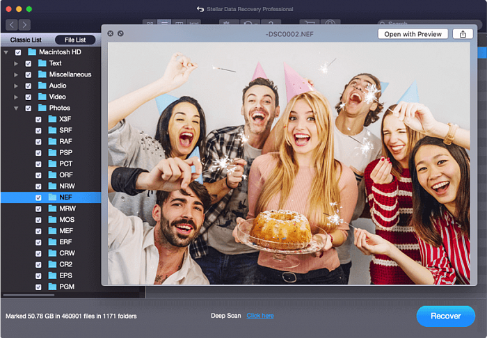Click the Deep Scan "Click here" link
This screenshot has height=338, width=487.
260,316
